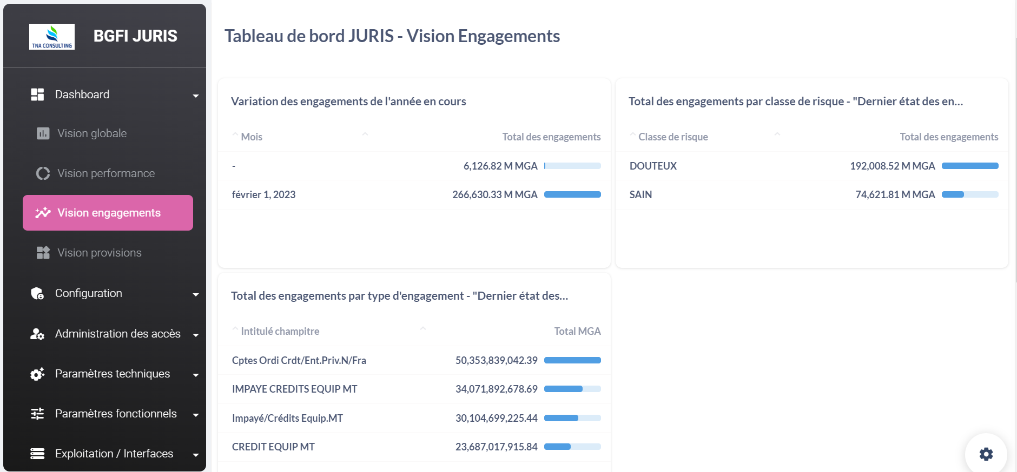
Task: Expand the Paramètres techniques arrow
Action: tap(196, 375)
